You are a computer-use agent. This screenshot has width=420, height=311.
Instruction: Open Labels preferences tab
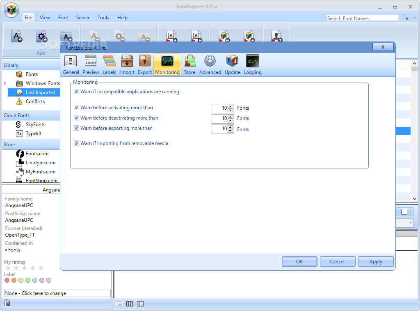click(x=109, y=65)
